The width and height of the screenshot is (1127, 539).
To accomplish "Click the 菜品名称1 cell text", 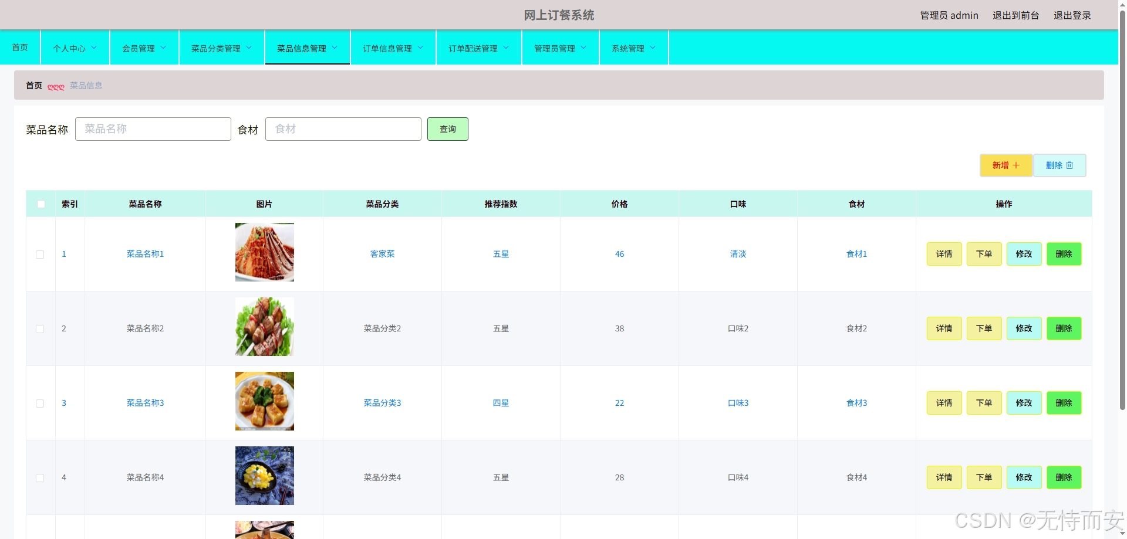I will point(146,254).
